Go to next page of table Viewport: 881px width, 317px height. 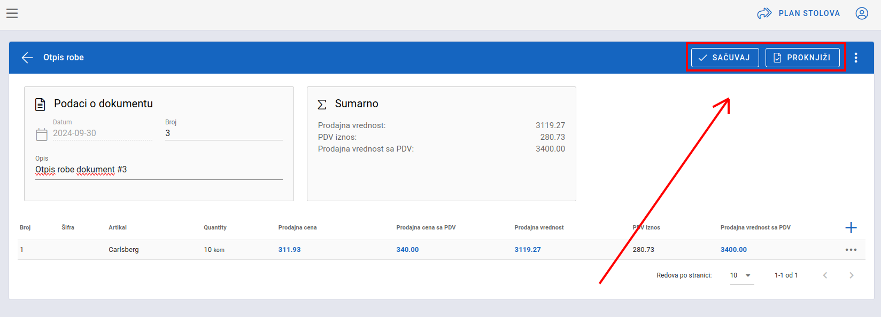(x=852, y=275)
